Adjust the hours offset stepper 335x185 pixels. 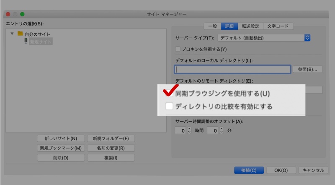click(189, 130)
